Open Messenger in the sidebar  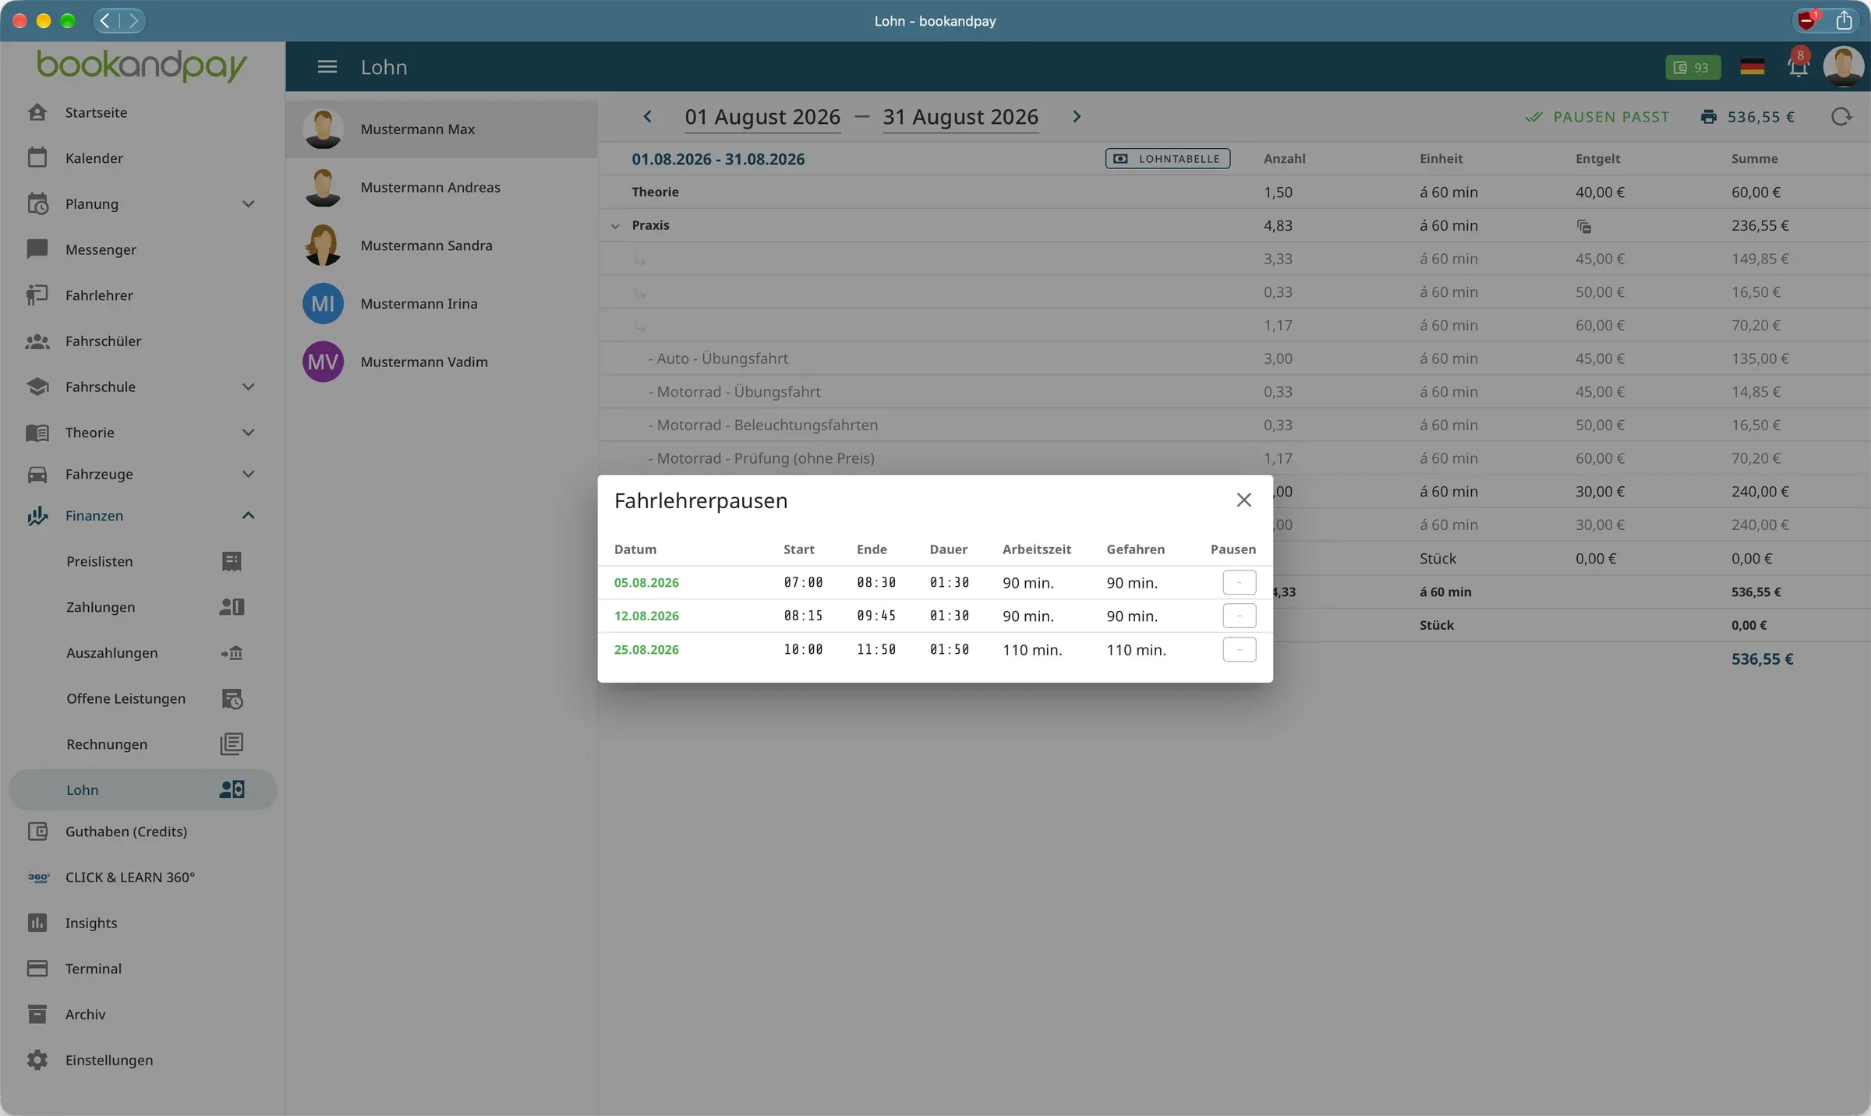142,249
